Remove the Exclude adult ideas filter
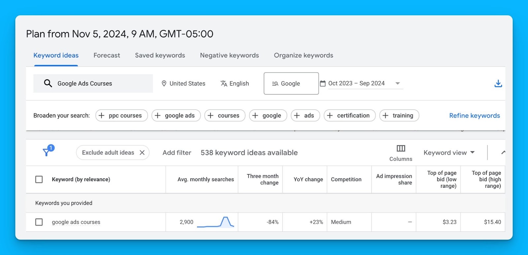The width and height of the screenshot is (528, 255). click(x=142, y=152)
